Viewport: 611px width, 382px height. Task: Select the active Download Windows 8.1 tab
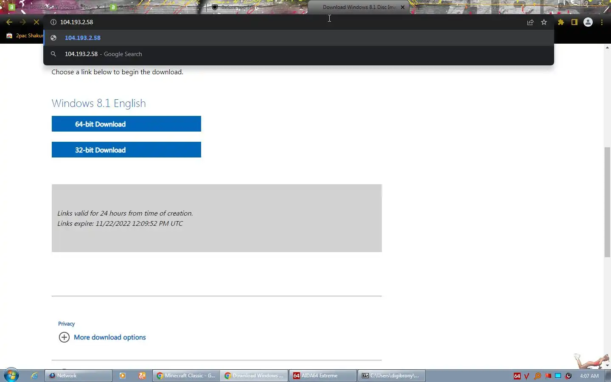tap(359, 7)
